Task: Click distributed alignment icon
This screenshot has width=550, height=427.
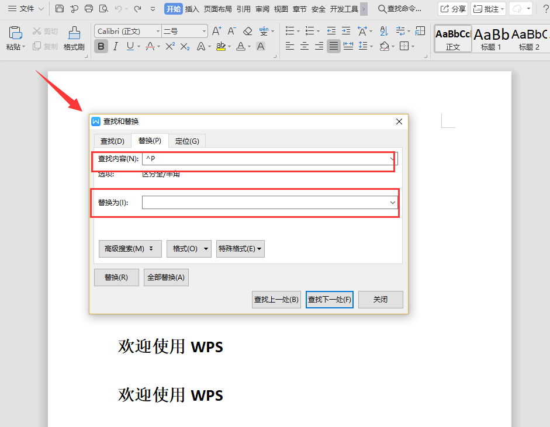Action: click(348, 46)
